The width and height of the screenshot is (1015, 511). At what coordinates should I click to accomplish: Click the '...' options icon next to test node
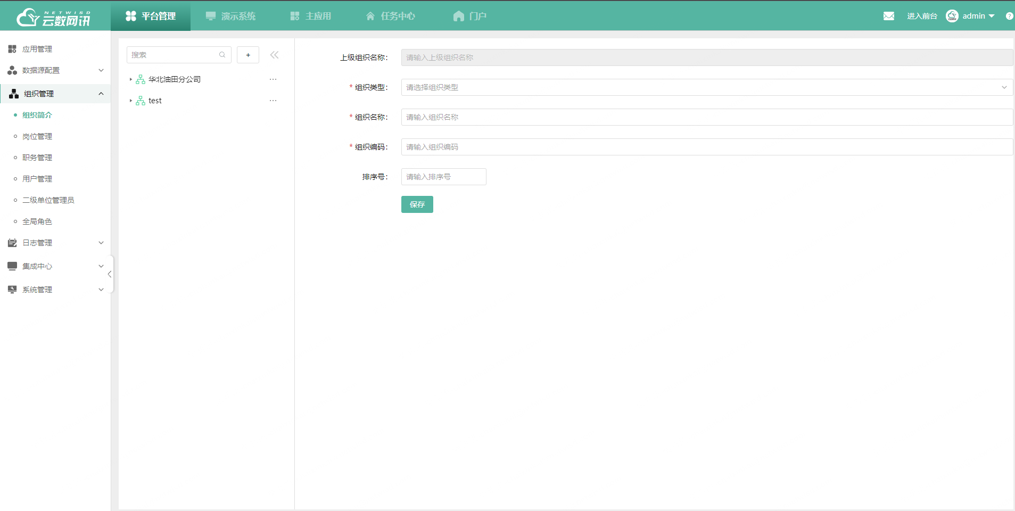273,100
